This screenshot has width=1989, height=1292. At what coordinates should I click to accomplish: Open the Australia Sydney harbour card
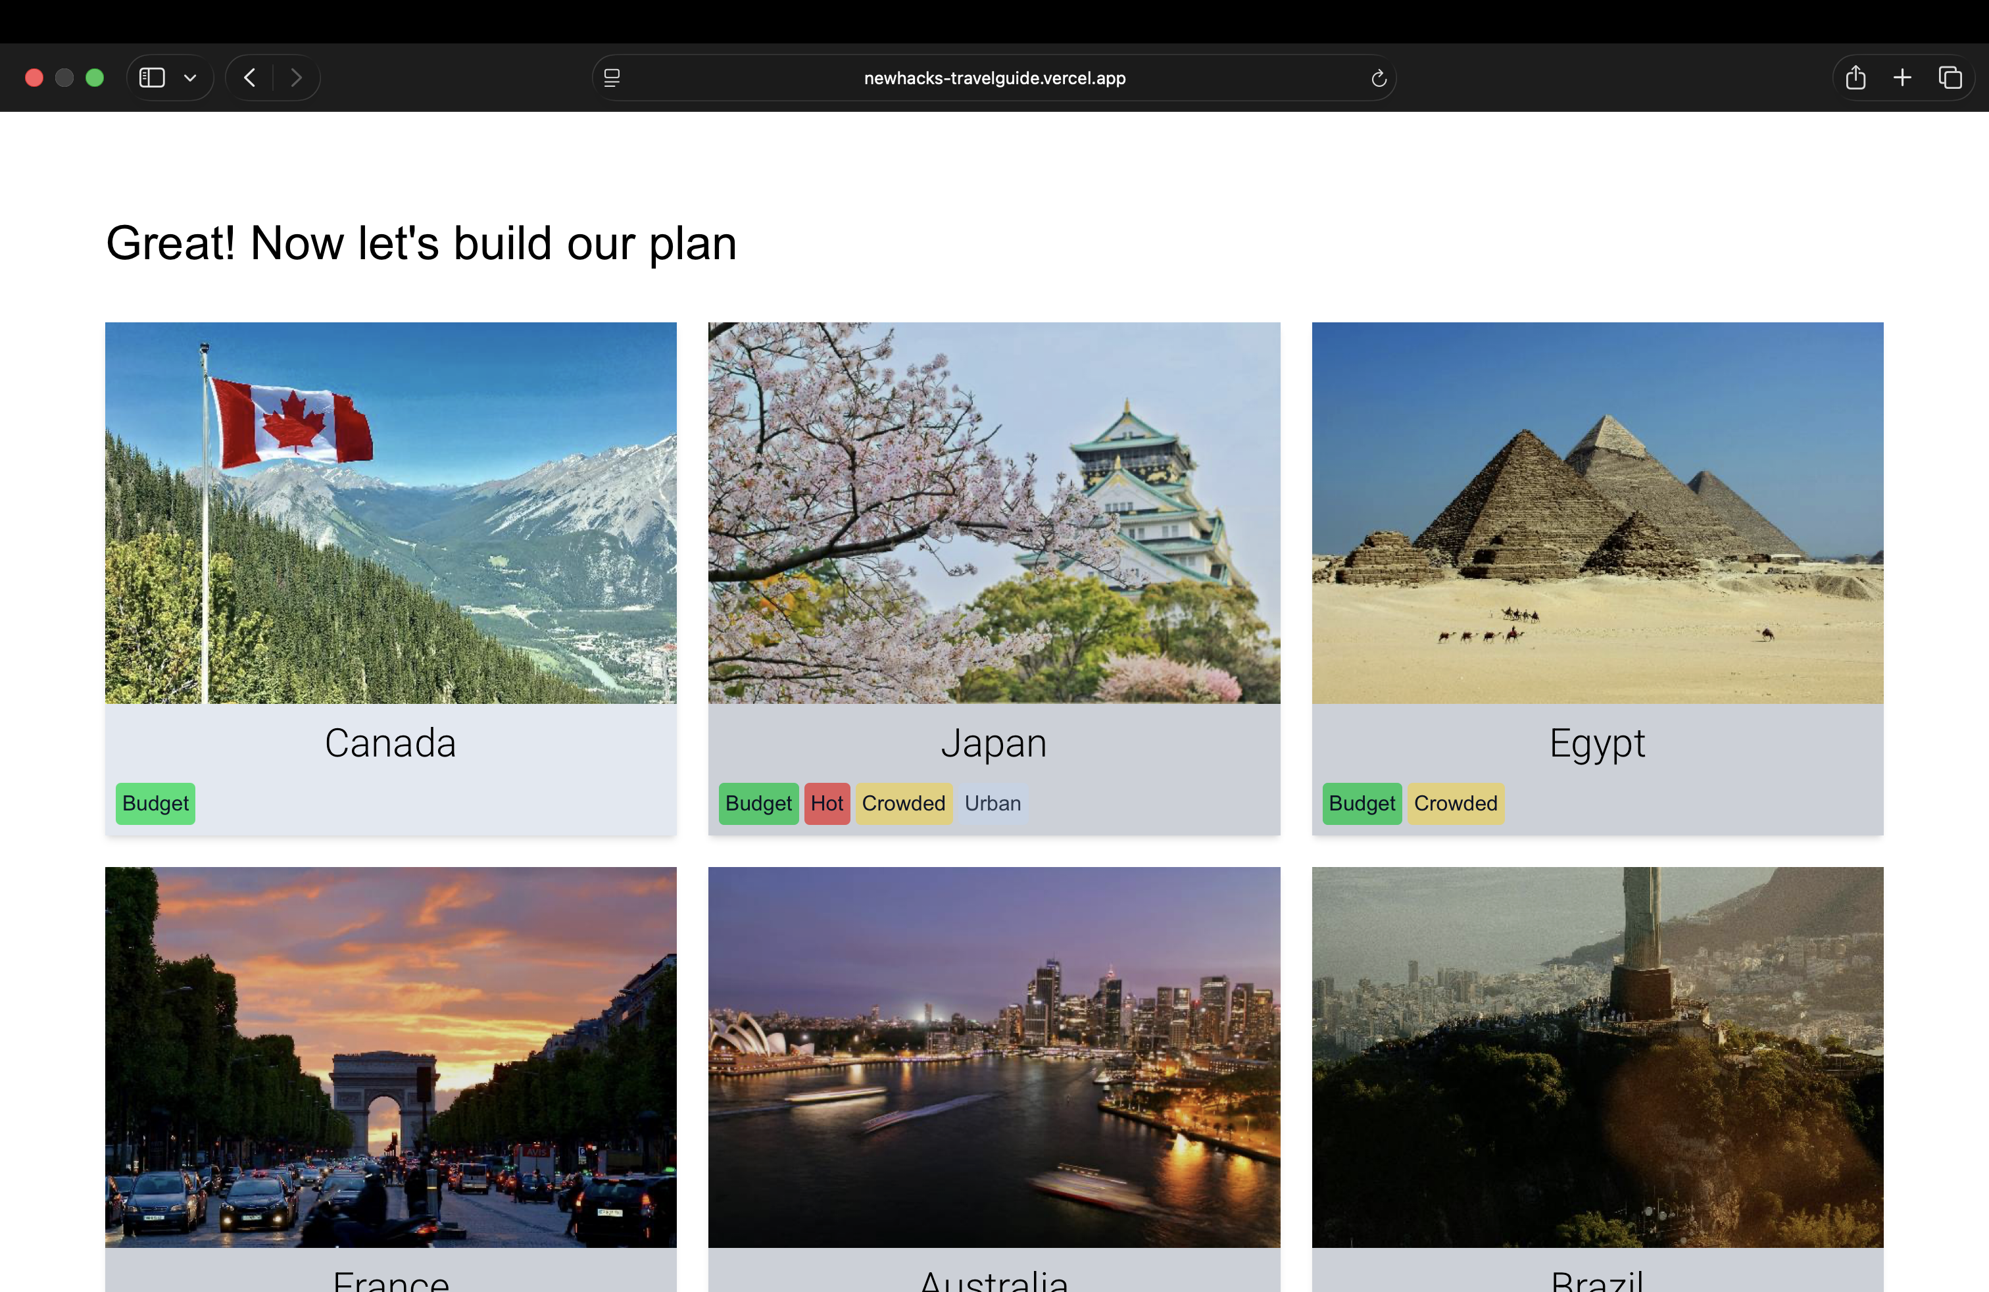(x=994, y=1056)
